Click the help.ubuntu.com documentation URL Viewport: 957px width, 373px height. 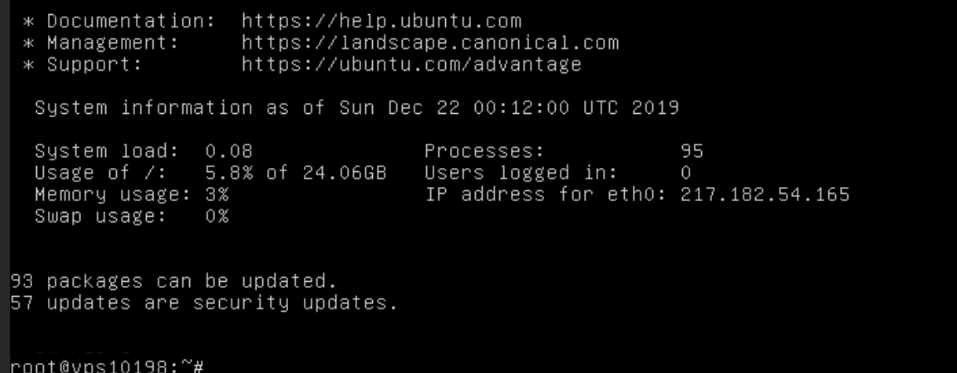pos(382,17)
